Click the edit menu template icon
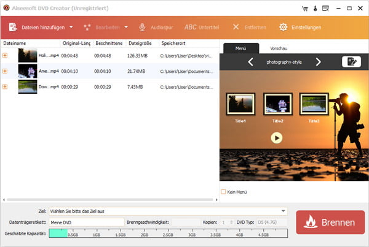This screenshot has width=369, height=247. pyautogui.click(x=351, y=62)
